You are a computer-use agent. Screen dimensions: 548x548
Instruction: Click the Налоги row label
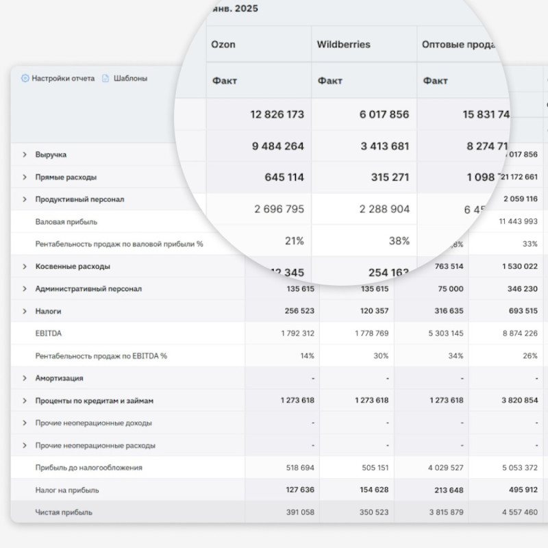tap(48, 311)
